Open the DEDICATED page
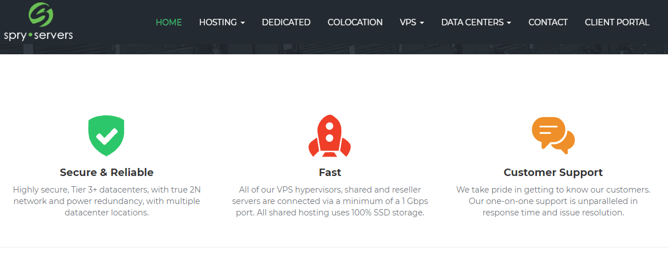Screen dimensions: 668x260 tap(286, 22)
